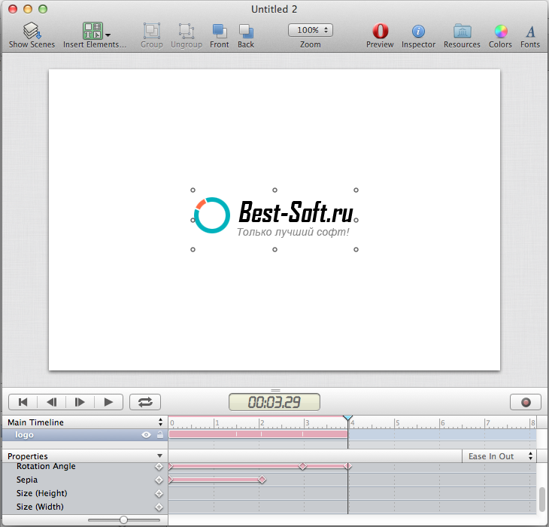Screen dimensions: 549x527
Task: Open the 100% zoom dropdown
Action: point(310,30)
